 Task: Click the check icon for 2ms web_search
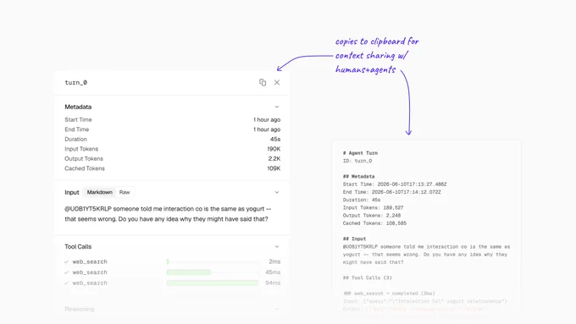[x=66, y=262]
